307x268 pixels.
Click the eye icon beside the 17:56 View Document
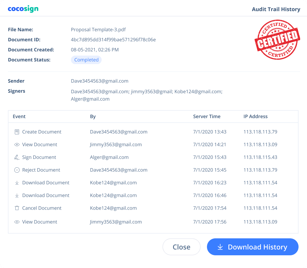point(17,222)
